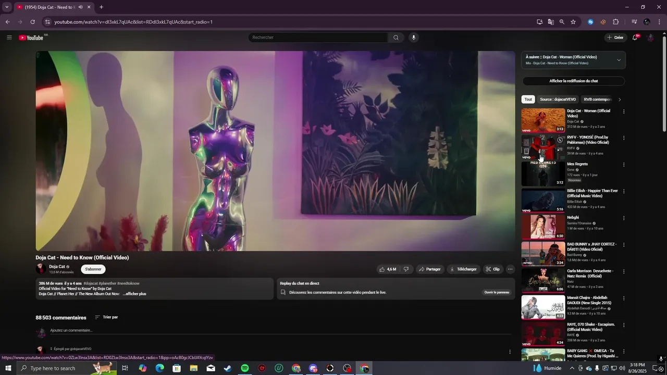Image resolution: width=667 pixels, height=375 pixels.
Task: Click the Windows taskbar search box
Action: (x=68, y=368)
